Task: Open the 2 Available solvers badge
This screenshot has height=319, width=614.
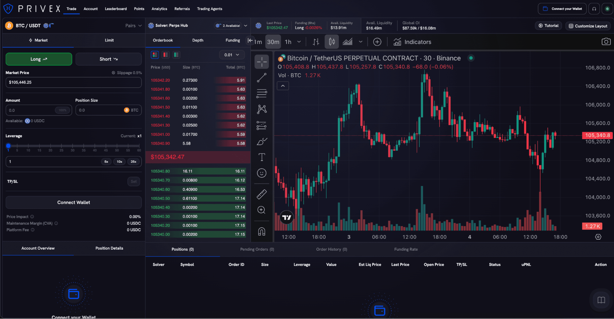Action: [x=228, y=26]
